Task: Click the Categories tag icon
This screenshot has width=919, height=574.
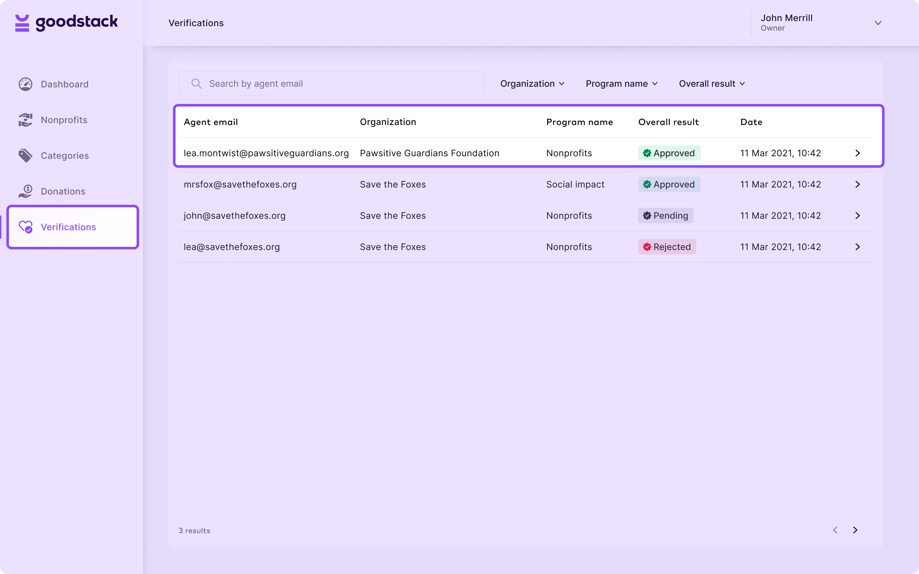Action: point(26,156)
